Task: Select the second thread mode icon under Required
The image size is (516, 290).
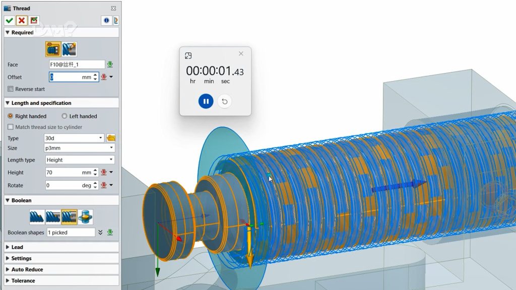Action: (69, 49)
